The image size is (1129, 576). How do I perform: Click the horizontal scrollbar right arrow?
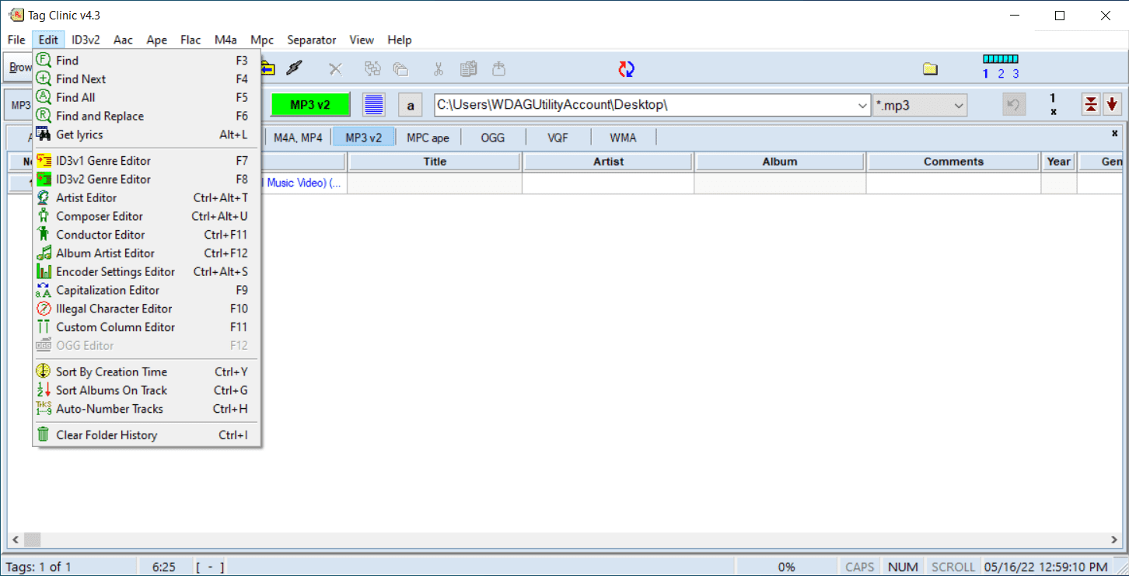click(1114, 539)
